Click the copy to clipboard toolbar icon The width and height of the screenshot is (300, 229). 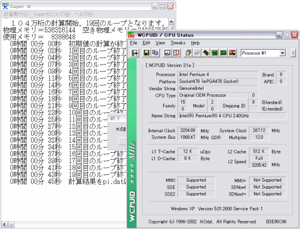155,53
